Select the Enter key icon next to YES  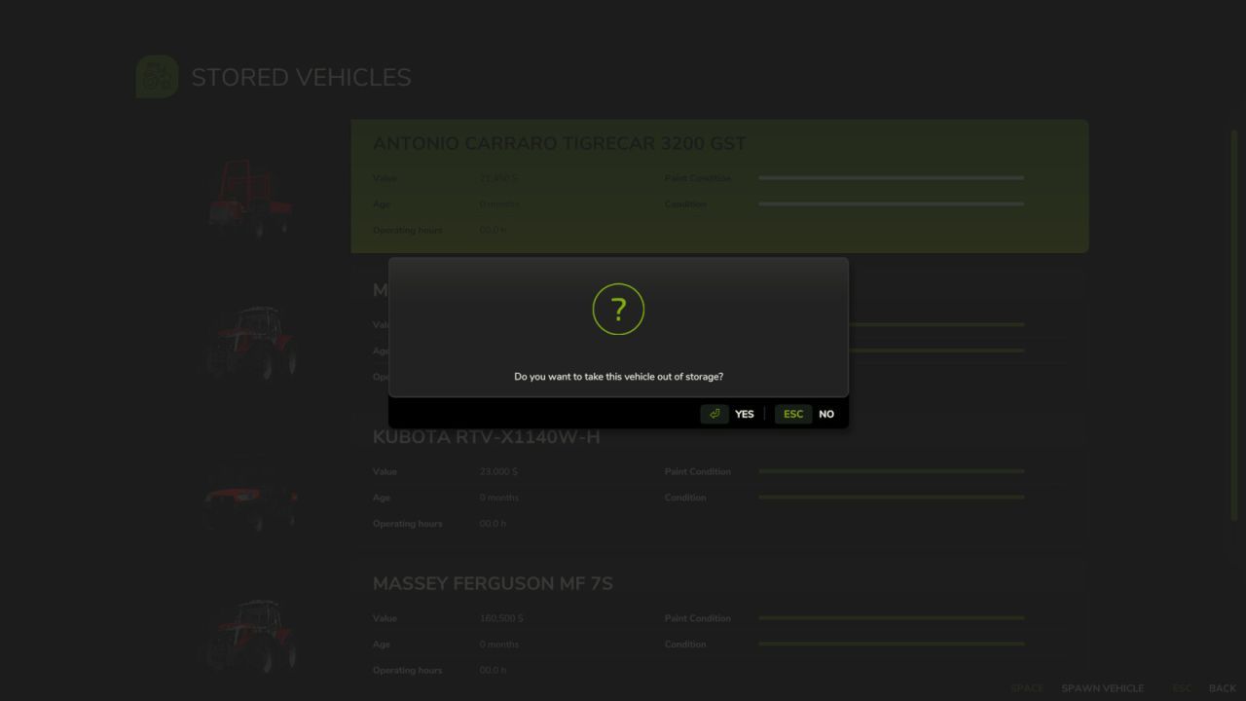click(714, 413)
